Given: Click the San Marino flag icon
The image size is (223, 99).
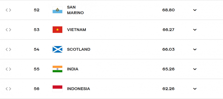Looking at the screenshot, I should [57, 10].
